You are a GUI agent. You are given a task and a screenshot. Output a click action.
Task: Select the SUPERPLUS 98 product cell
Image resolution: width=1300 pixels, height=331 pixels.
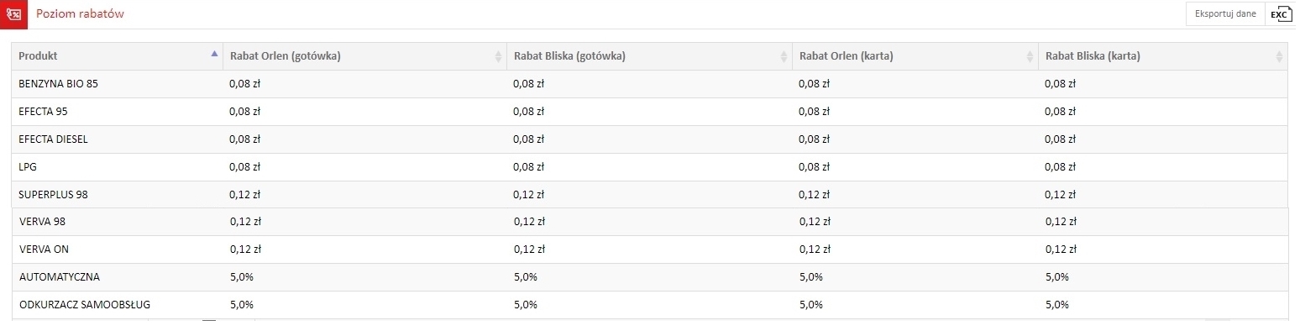pos(117,195)
